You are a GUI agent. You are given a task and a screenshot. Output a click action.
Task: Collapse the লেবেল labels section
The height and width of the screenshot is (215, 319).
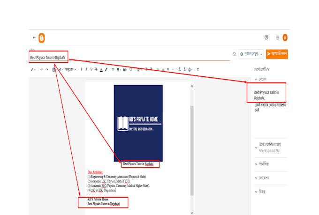point(256,79)
